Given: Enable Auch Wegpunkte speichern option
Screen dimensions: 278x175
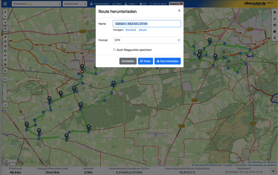Looking at the screenshot, I should (x=114, y=50).
